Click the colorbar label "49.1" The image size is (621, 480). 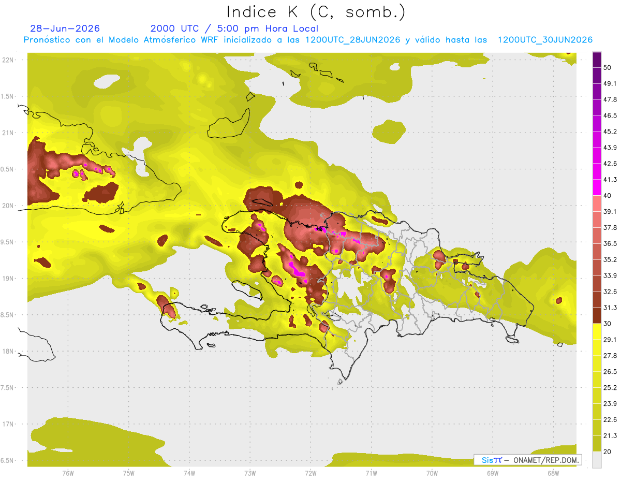tap(610, 83)
